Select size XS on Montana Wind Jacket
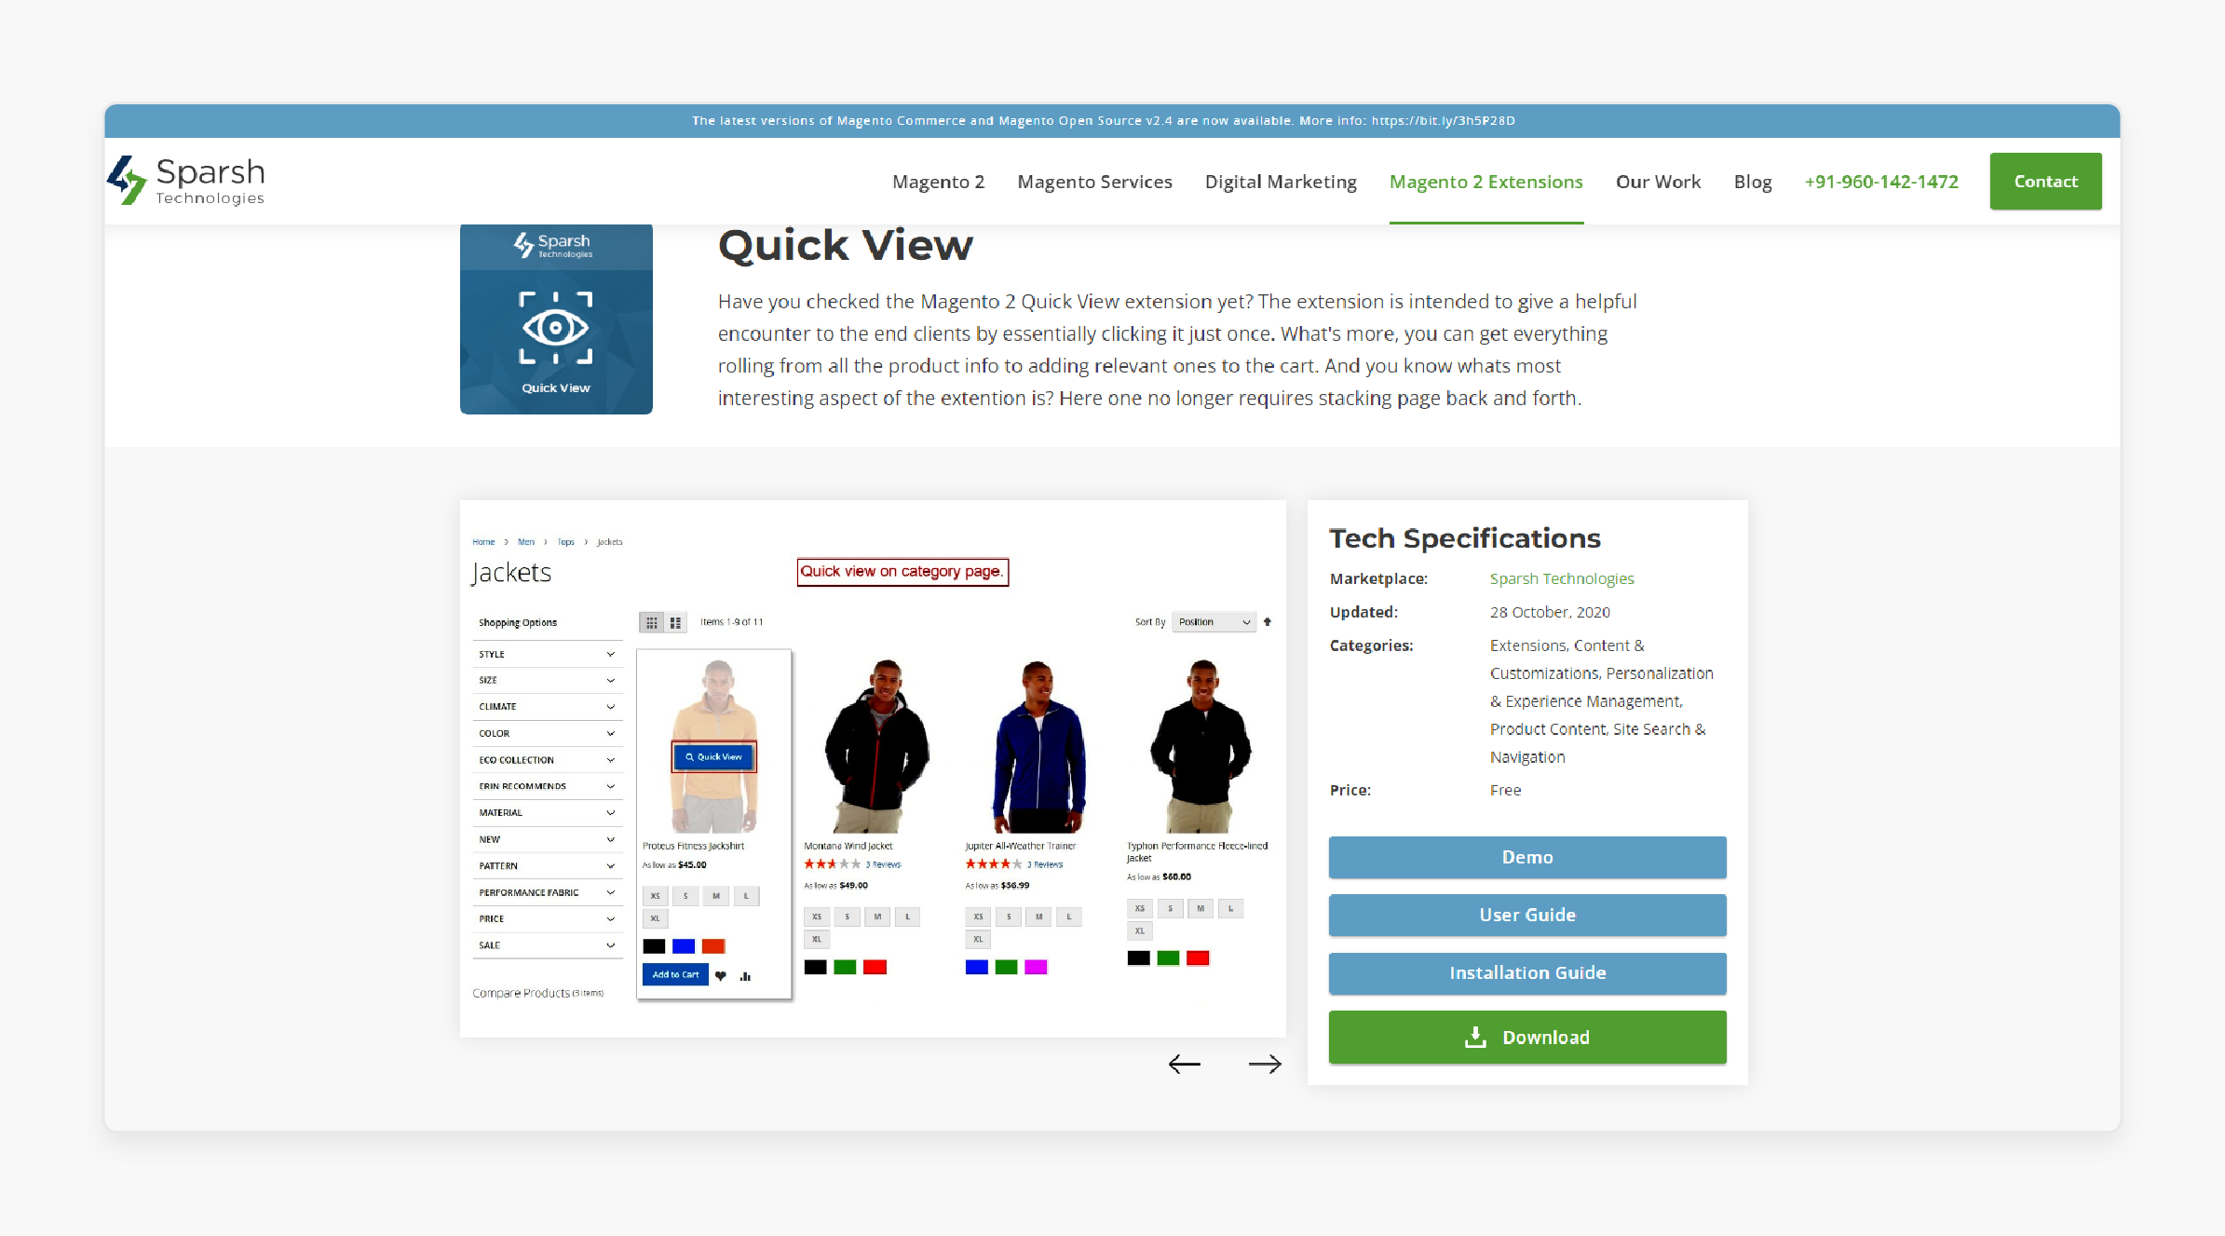2225x1236 pixels. click(817, 917)
